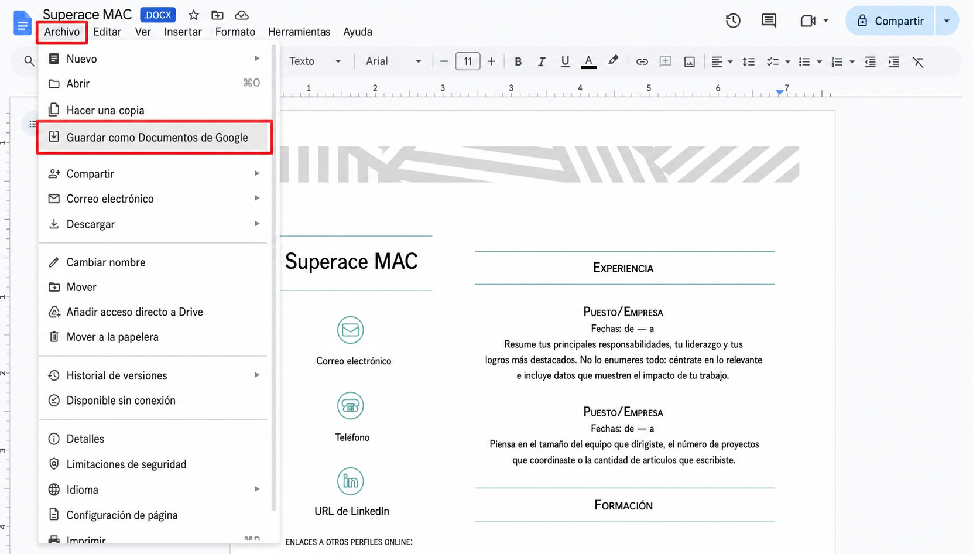Image resolution: width=973 pixels, height=554 pixels.
Task: Open Configuración de página
Action: click(x=154, y=515)
